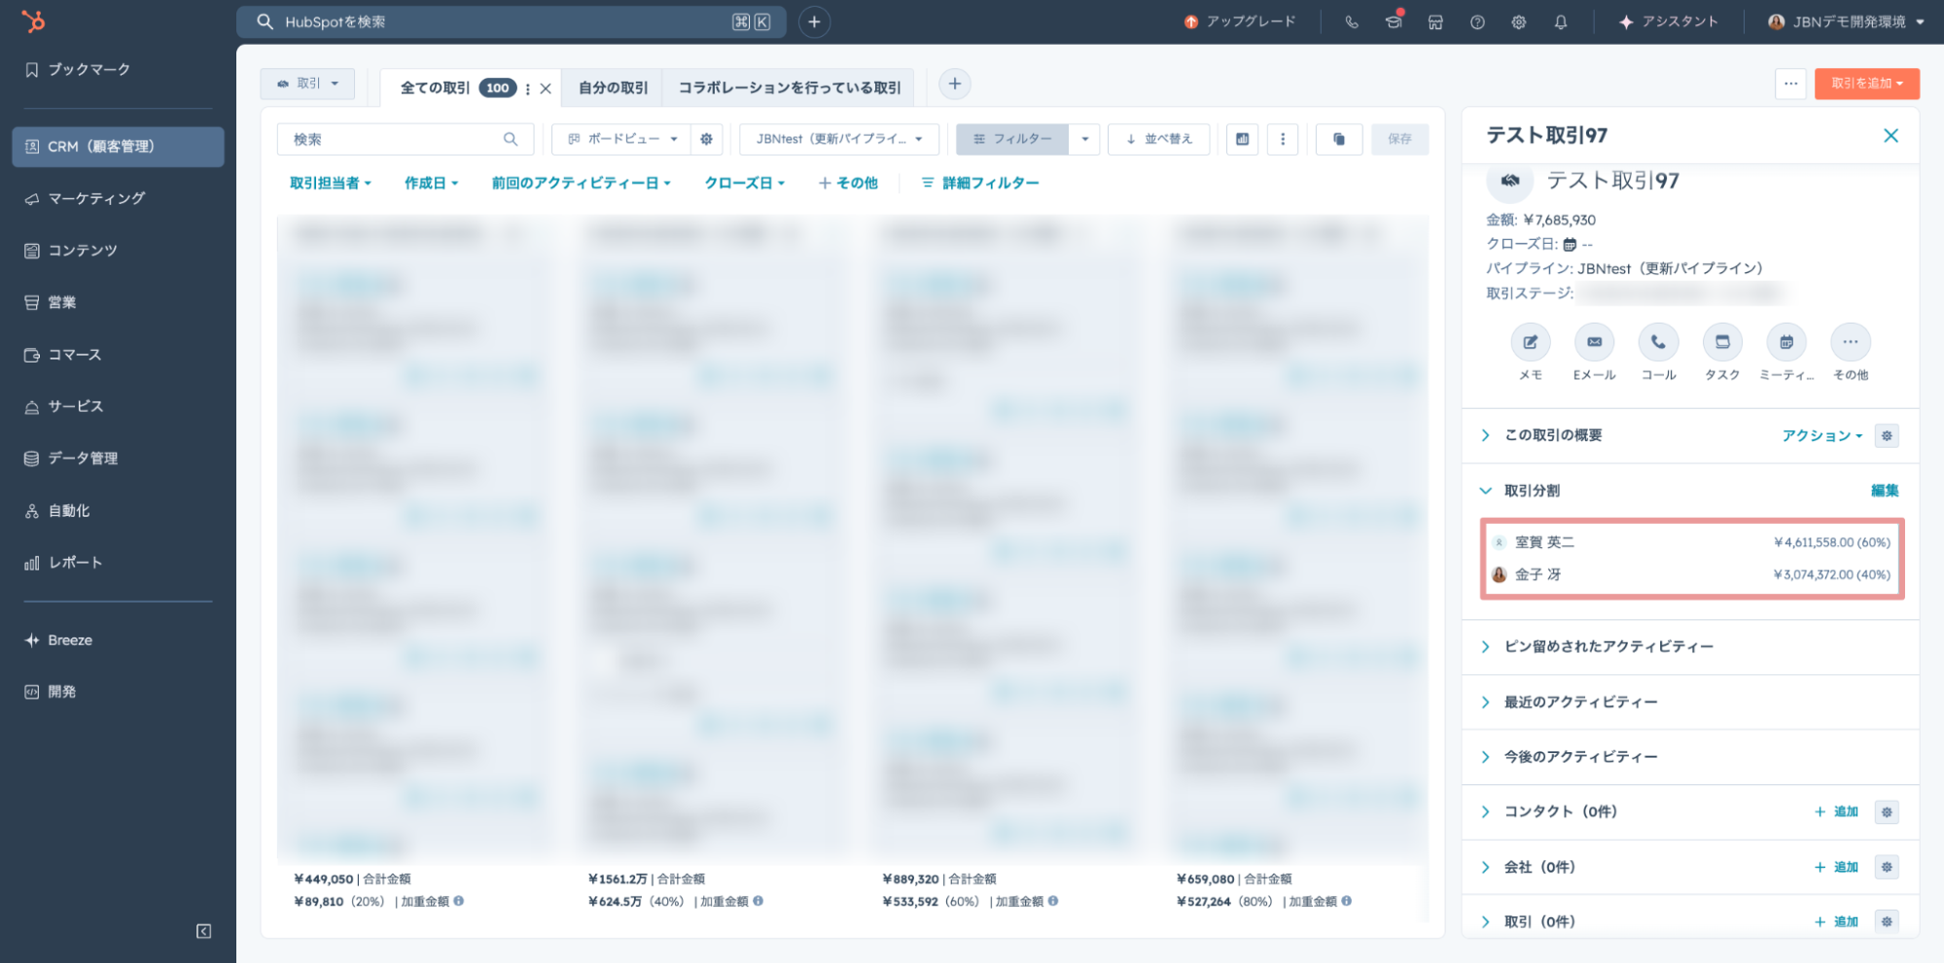Viewport: 1944px width, 963px height.
Task: Open the marketplace icon in top bar
Action: tap(1435, 22)
